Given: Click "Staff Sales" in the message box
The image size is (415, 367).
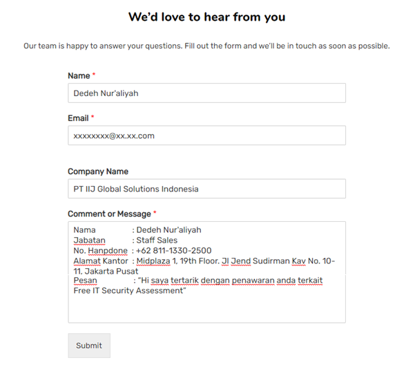Looking at the screenshot, I should (157, 241).
